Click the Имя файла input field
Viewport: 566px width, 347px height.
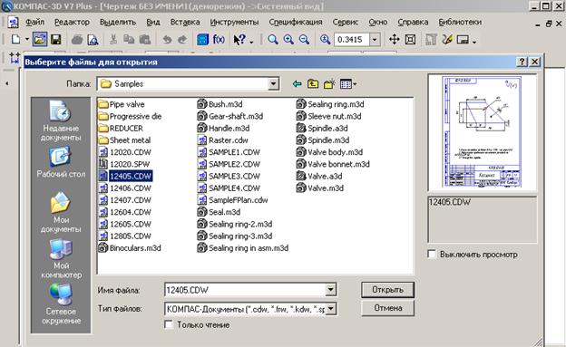point(246,290)
